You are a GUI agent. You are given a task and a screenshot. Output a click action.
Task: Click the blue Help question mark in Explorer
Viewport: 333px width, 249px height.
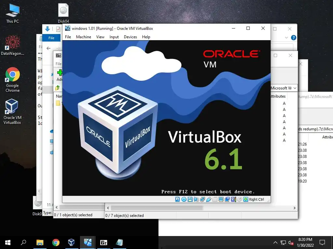point(294,38)
